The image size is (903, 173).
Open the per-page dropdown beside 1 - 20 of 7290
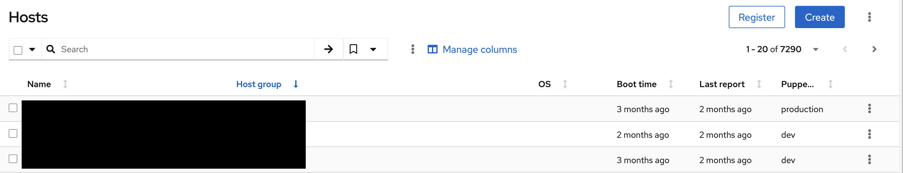click(815, 49)
